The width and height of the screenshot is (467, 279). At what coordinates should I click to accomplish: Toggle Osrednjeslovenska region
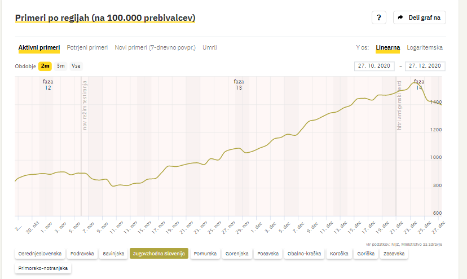tap(40, 254)
